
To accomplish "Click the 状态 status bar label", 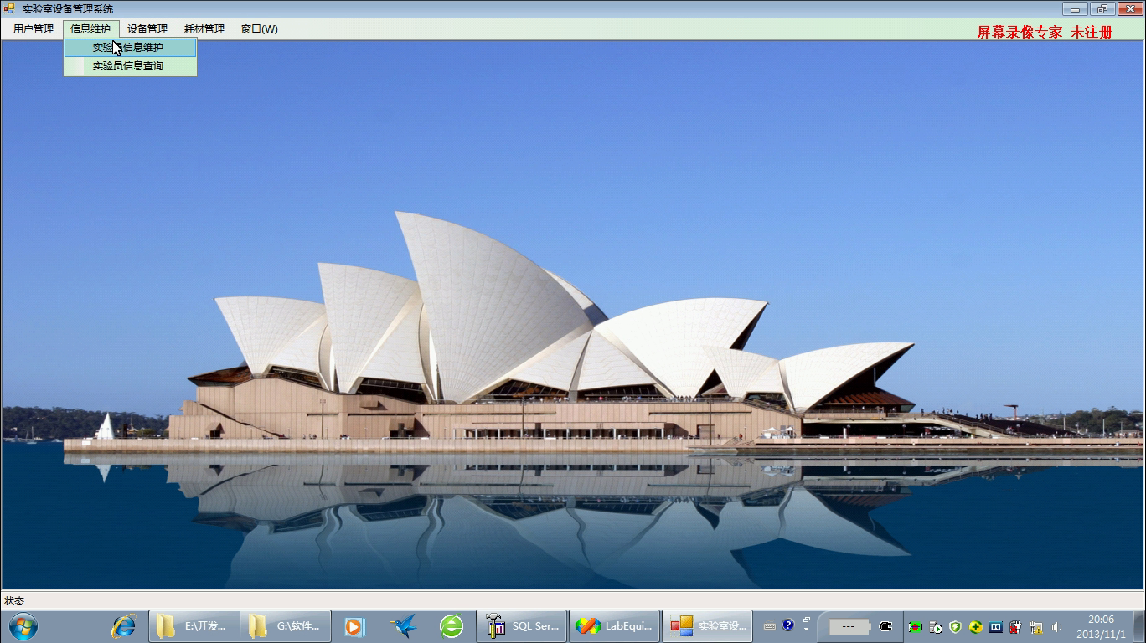I will (14, 601).
